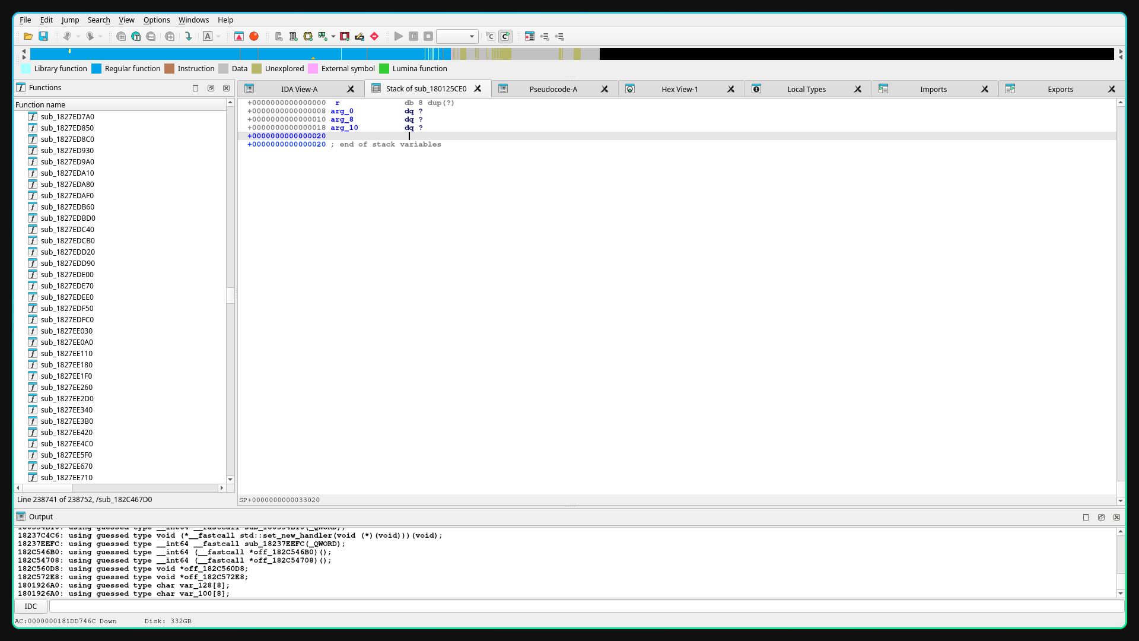Expand the dropdown next to the back arrow
Screen dimensions: 1139x641
click(x=78, y=37)
